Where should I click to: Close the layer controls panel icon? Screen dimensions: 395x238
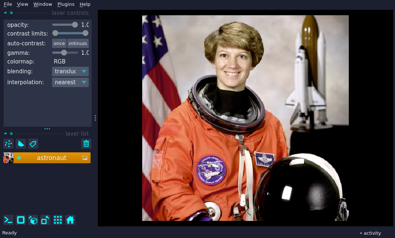click(5, 13)
